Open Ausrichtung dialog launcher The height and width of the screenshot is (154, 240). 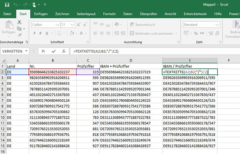click(178, 42)
